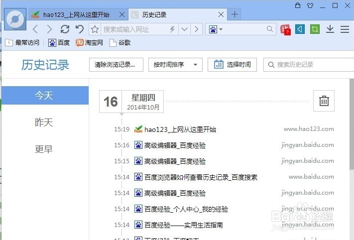The height and width of the screenshot is (240, 354).
Task: Click the address bar go arrow
Action: [x=196, y=29]
